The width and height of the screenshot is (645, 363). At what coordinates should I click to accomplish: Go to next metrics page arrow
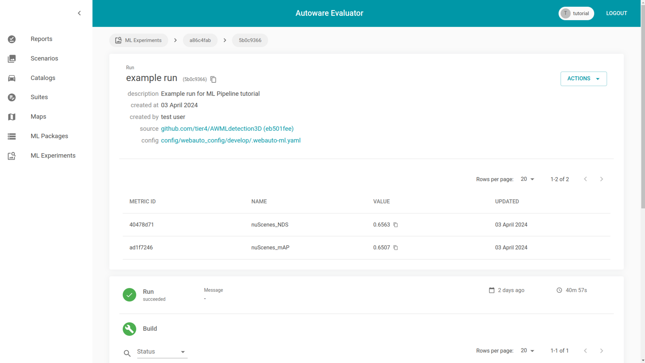(601, 179)
